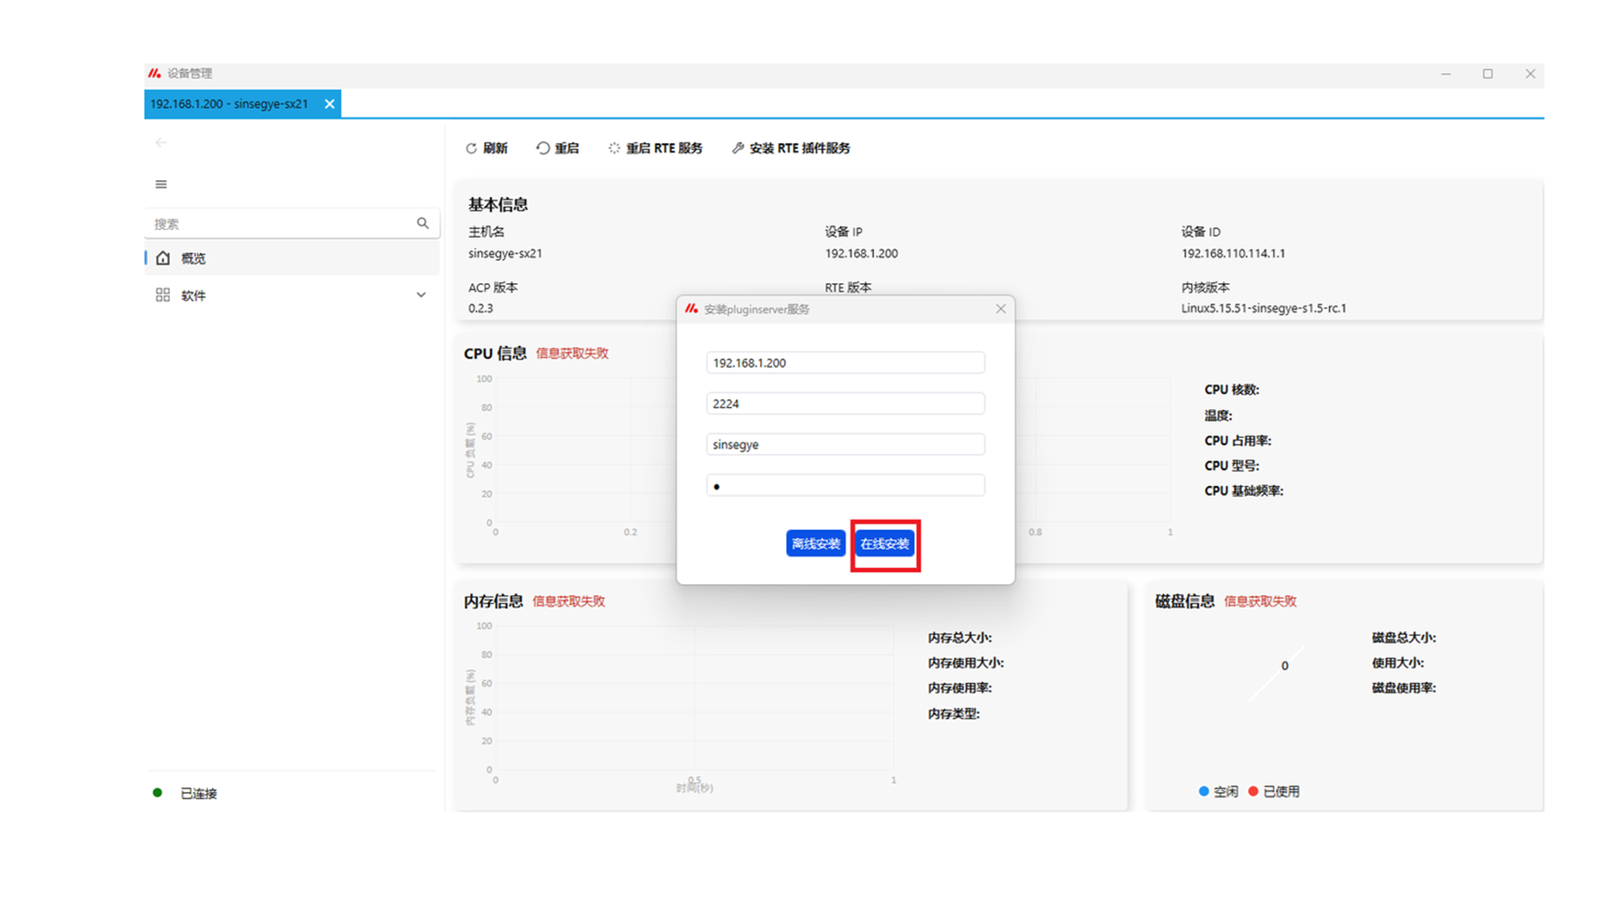Click the 软件 grid icon
Screen dimensions: 1609x905
click(163, 295)
